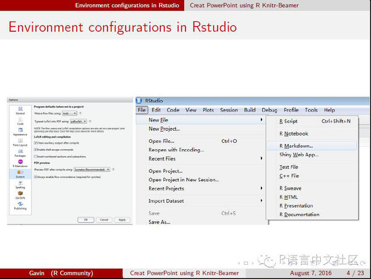Open the File menu
371x279 pixels.
(142, 110)
